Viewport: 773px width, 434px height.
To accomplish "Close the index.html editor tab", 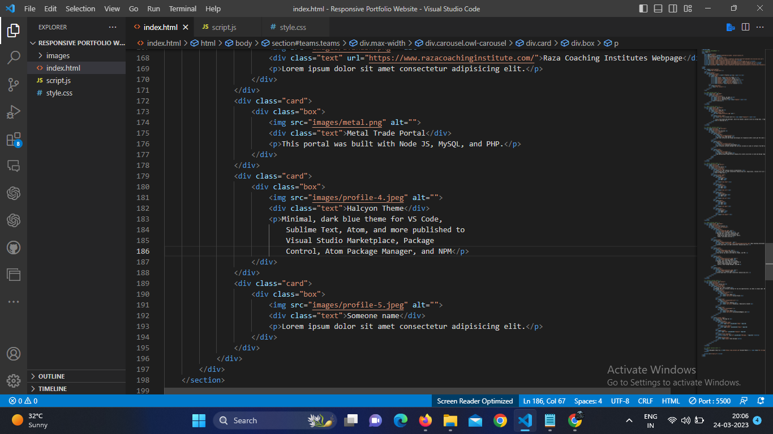I will tap(186, 27).
